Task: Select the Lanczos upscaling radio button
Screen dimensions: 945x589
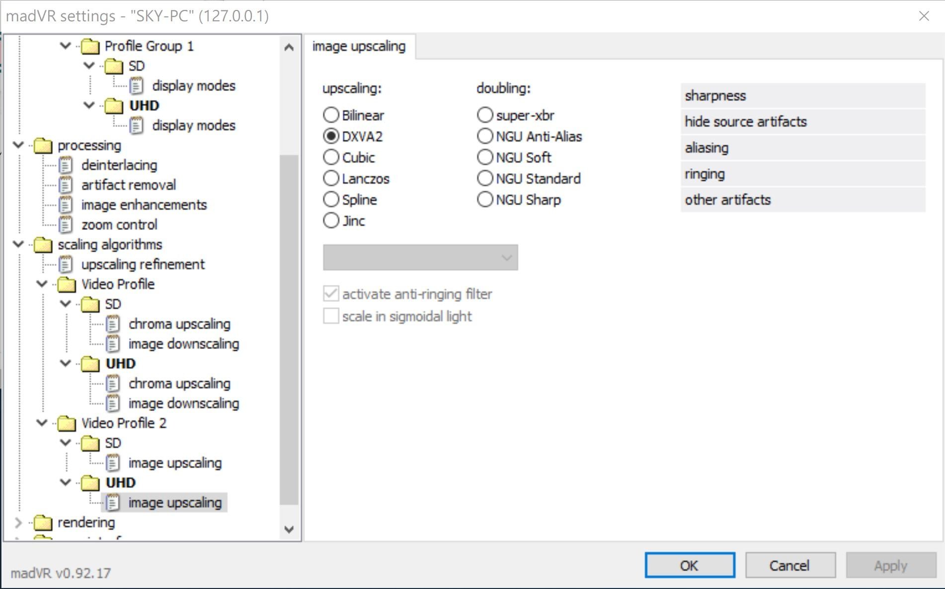Action: [x=331, y=178]
